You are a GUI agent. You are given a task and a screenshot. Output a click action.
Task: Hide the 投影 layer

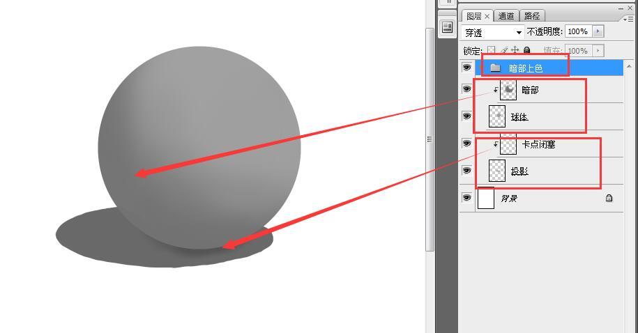(466, 171)
